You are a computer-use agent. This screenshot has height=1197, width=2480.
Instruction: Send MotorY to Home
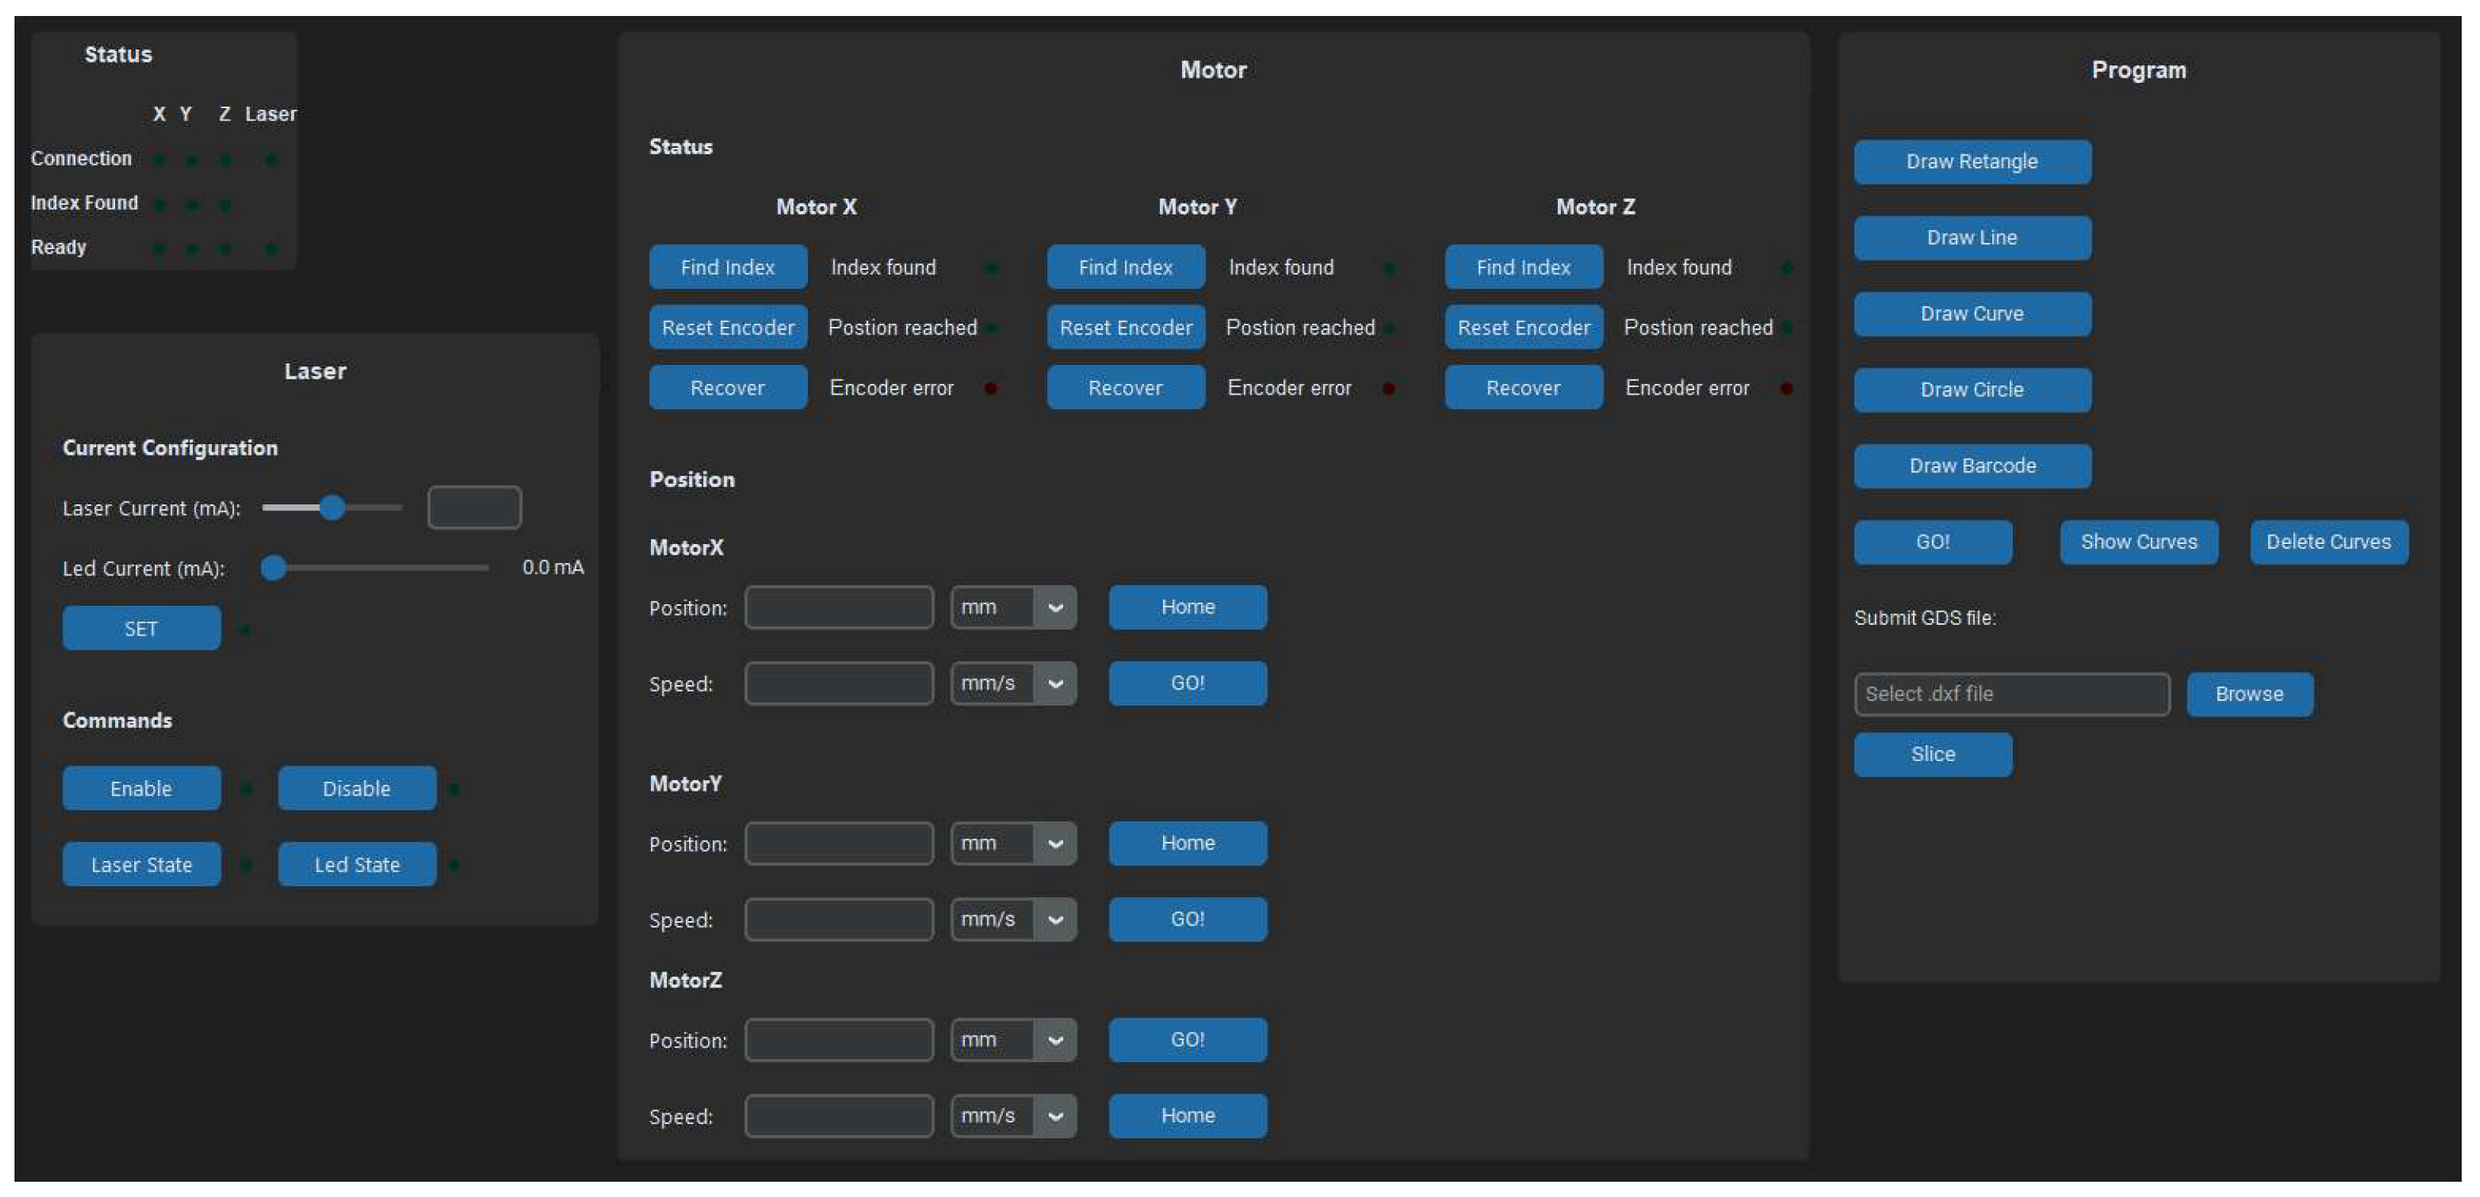click(x=1187, y=843)
